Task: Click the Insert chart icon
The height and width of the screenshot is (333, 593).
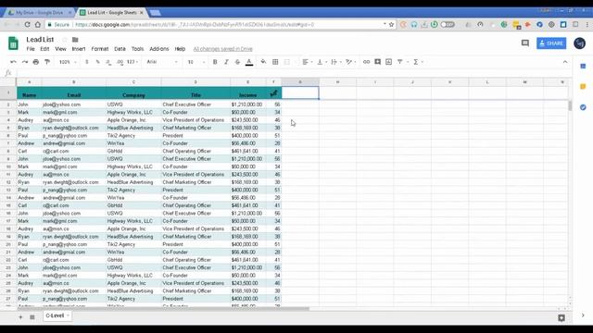Action: click(x=389, y=62)
